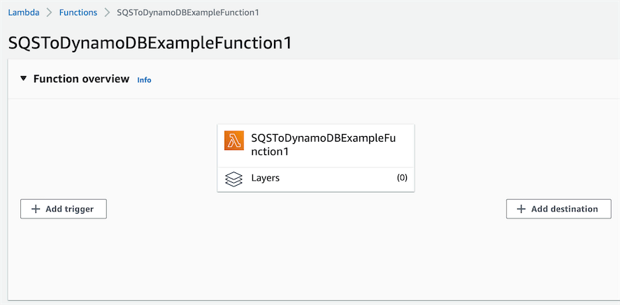Click the plus icon on Add destination

[x=521, y=209]
